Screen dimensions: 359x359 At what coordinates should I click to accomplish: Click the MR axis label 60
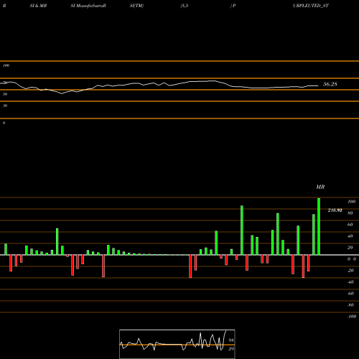click(350, 225)
